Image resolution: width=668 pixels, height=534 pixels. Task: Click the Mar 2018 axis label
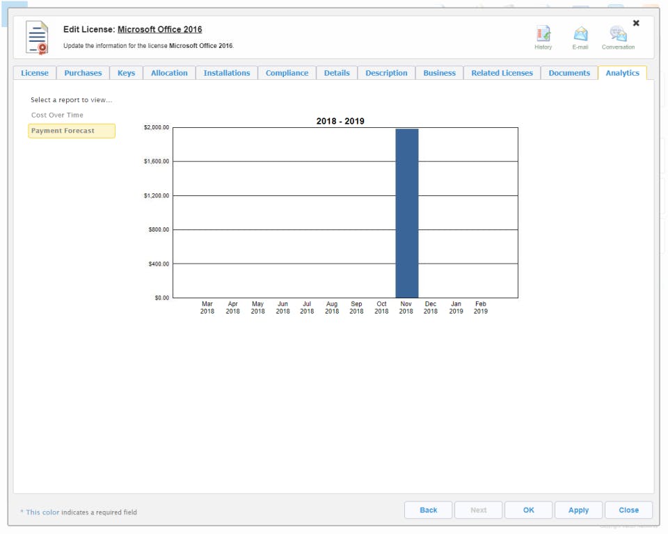pyautogui.click(x=207, y=307)
